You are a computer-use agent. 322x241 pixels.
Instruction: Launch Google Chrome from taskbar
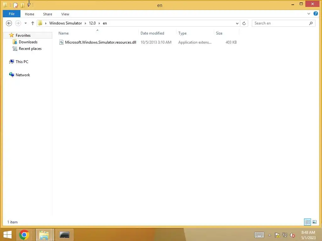pos(24,235)
